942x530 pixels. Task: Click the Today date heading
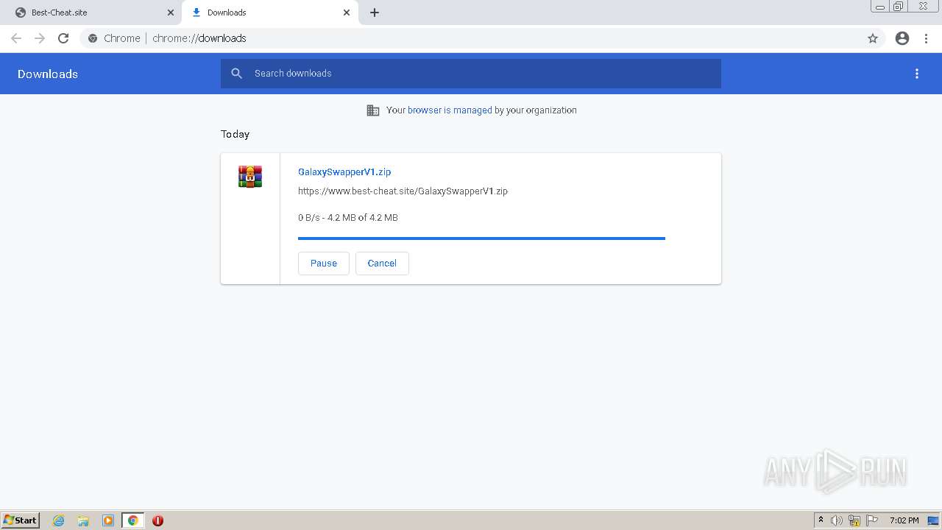[235, 134]
